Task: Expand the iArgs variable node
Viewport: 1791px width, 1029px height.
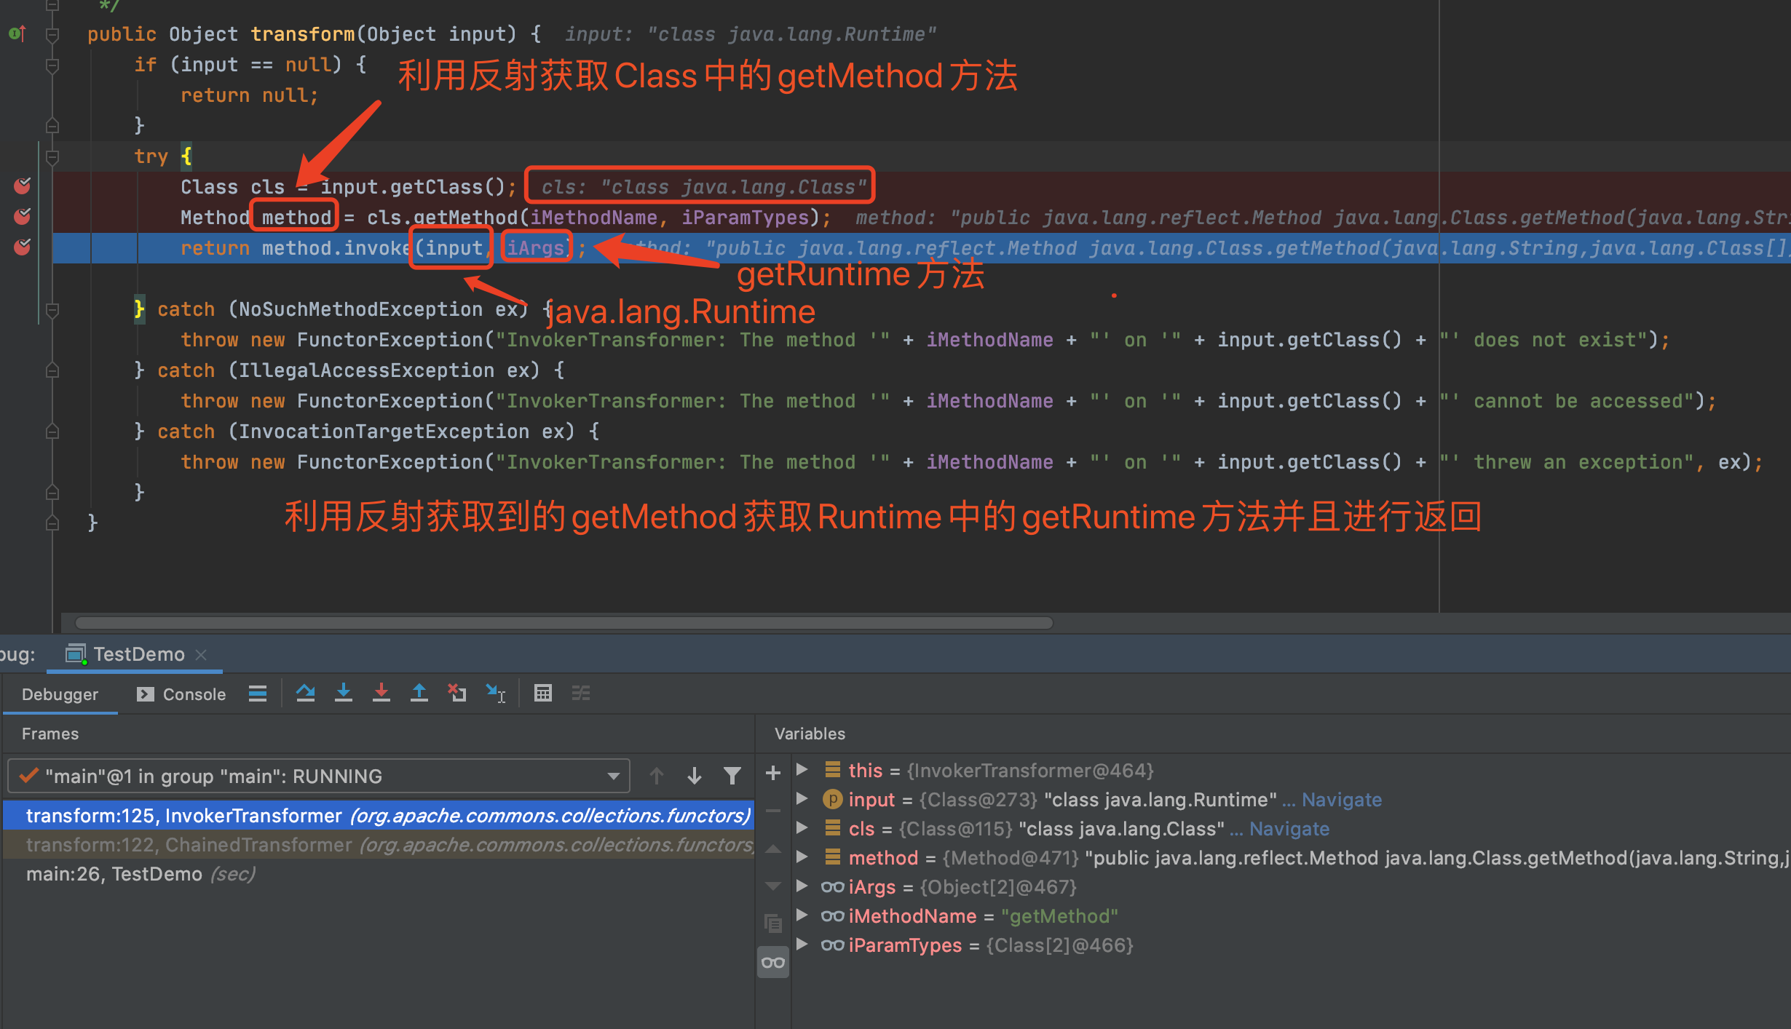Action: pyautogui.click(x=802, y=886)
